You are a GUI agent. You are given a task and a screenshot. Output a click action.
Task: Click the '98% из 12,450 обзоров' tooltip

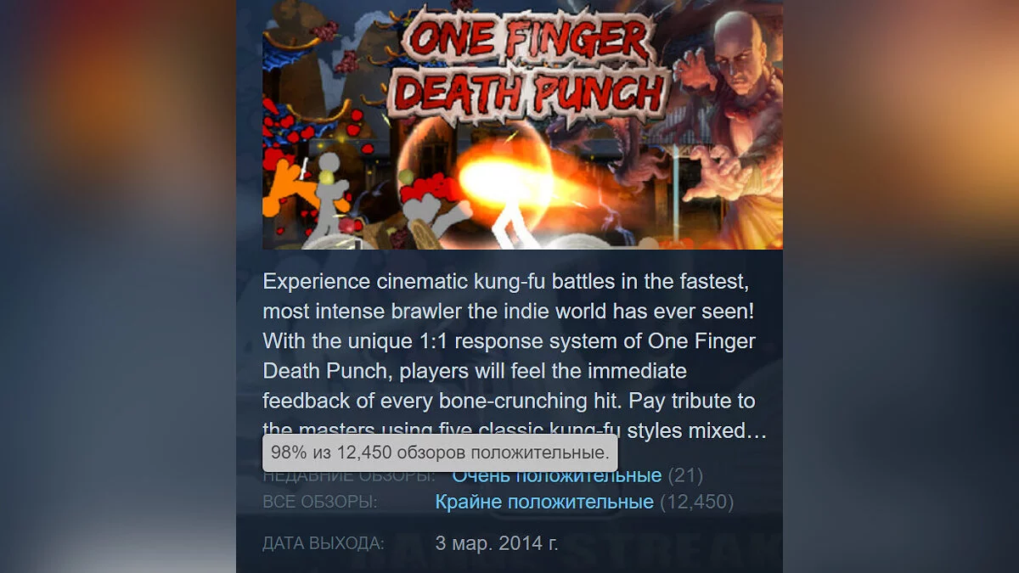tap(440, 452)
